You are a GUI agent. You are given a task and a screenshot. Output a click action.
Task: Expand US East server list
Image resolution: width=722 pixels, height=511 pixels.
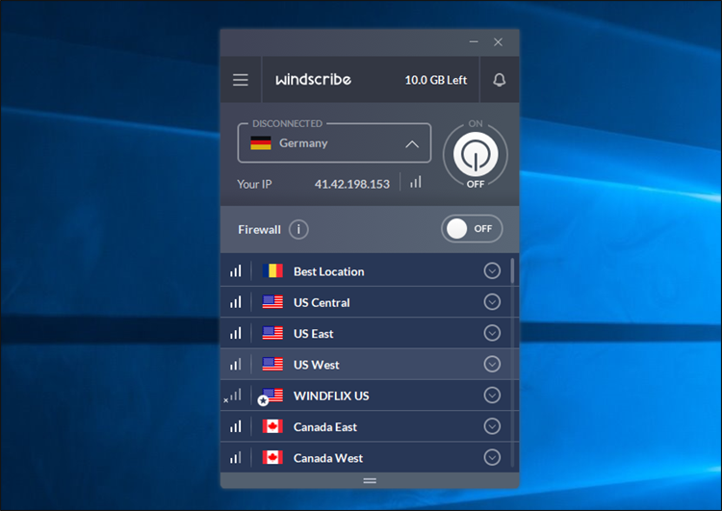pos(492,333)
